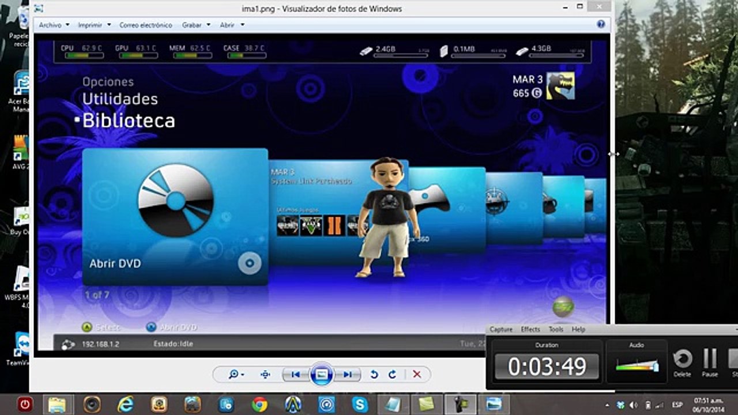Click the red power icon on the taskbar

pos(25,405)
